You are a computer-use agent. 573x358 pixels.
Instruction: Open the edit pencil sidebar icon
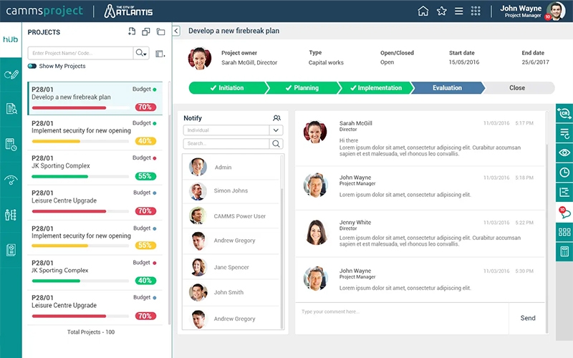tap(11, 75)
